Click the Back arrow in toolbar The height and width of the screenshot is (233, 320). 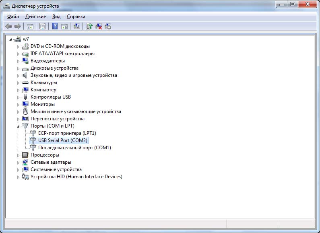[x=8, y=26]
